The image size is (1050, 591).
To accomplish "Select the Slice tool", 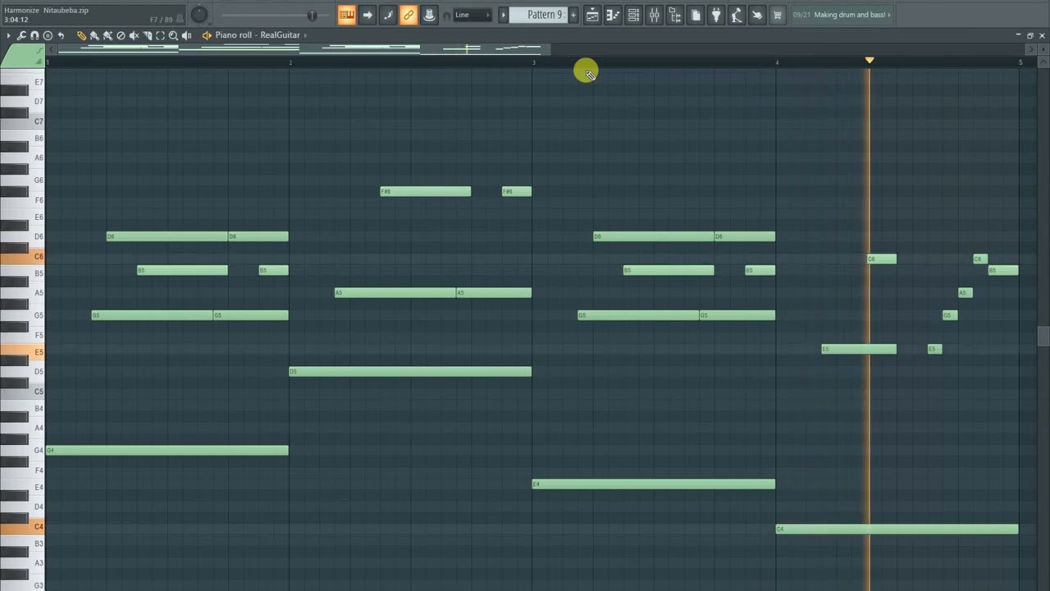I will tap(147, 35).
